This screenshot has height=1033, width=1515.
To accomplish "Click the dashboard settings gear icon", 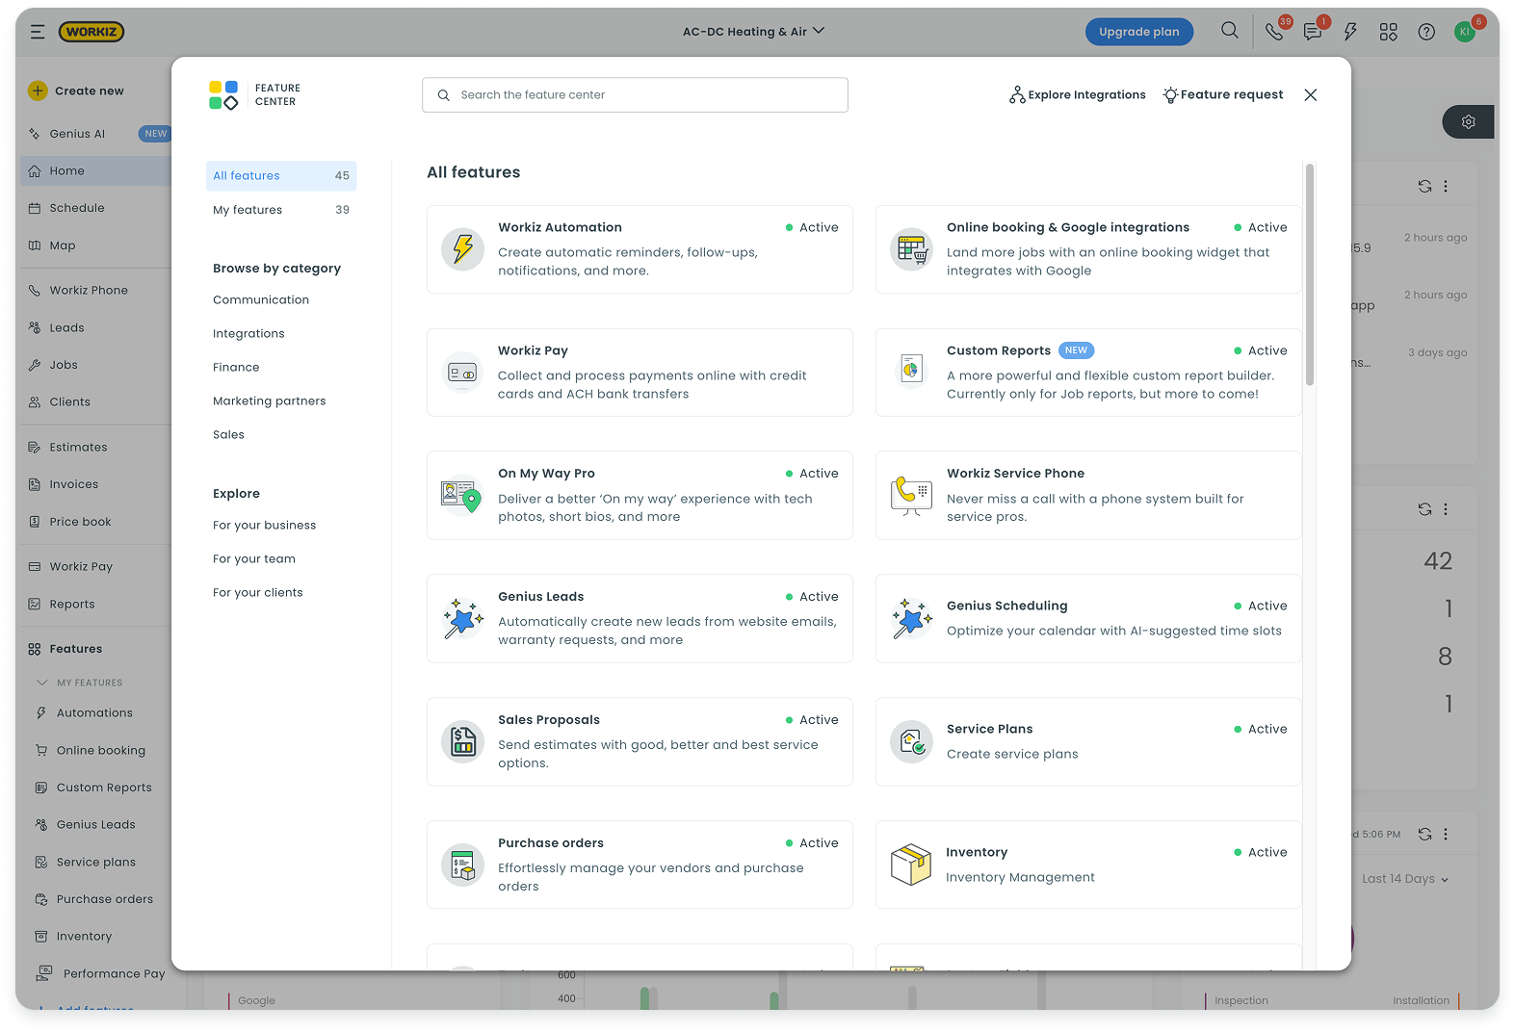I will click(x=1468, y=122).
